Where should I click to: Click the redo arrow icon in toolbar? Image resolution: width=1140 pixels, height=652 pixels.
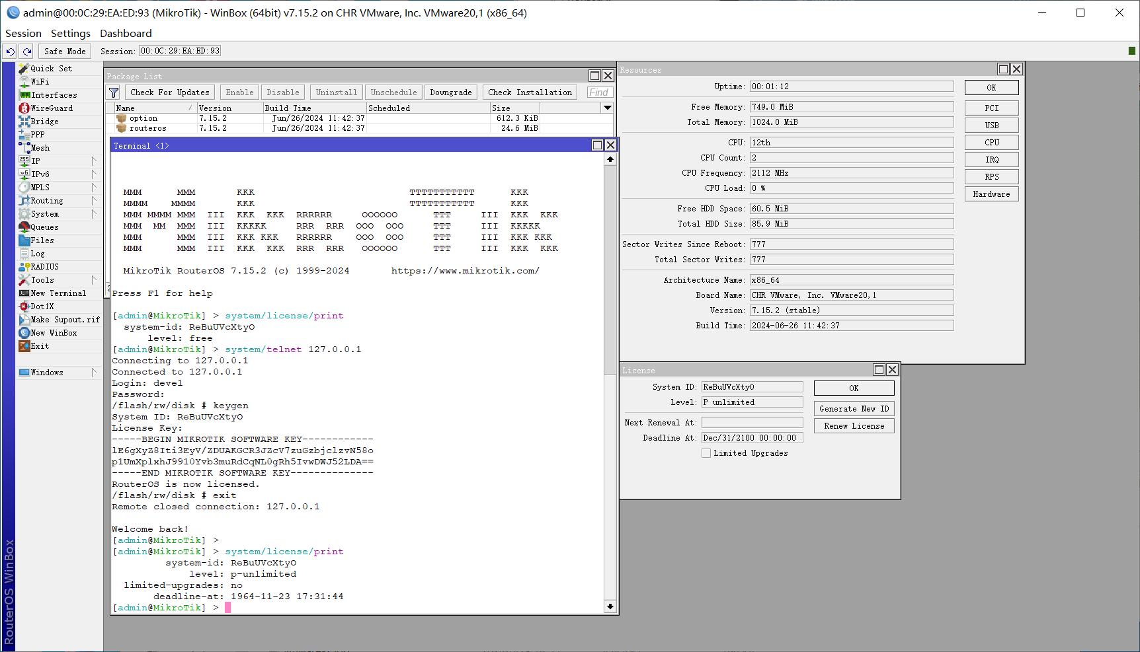click(x=27, y=51)
